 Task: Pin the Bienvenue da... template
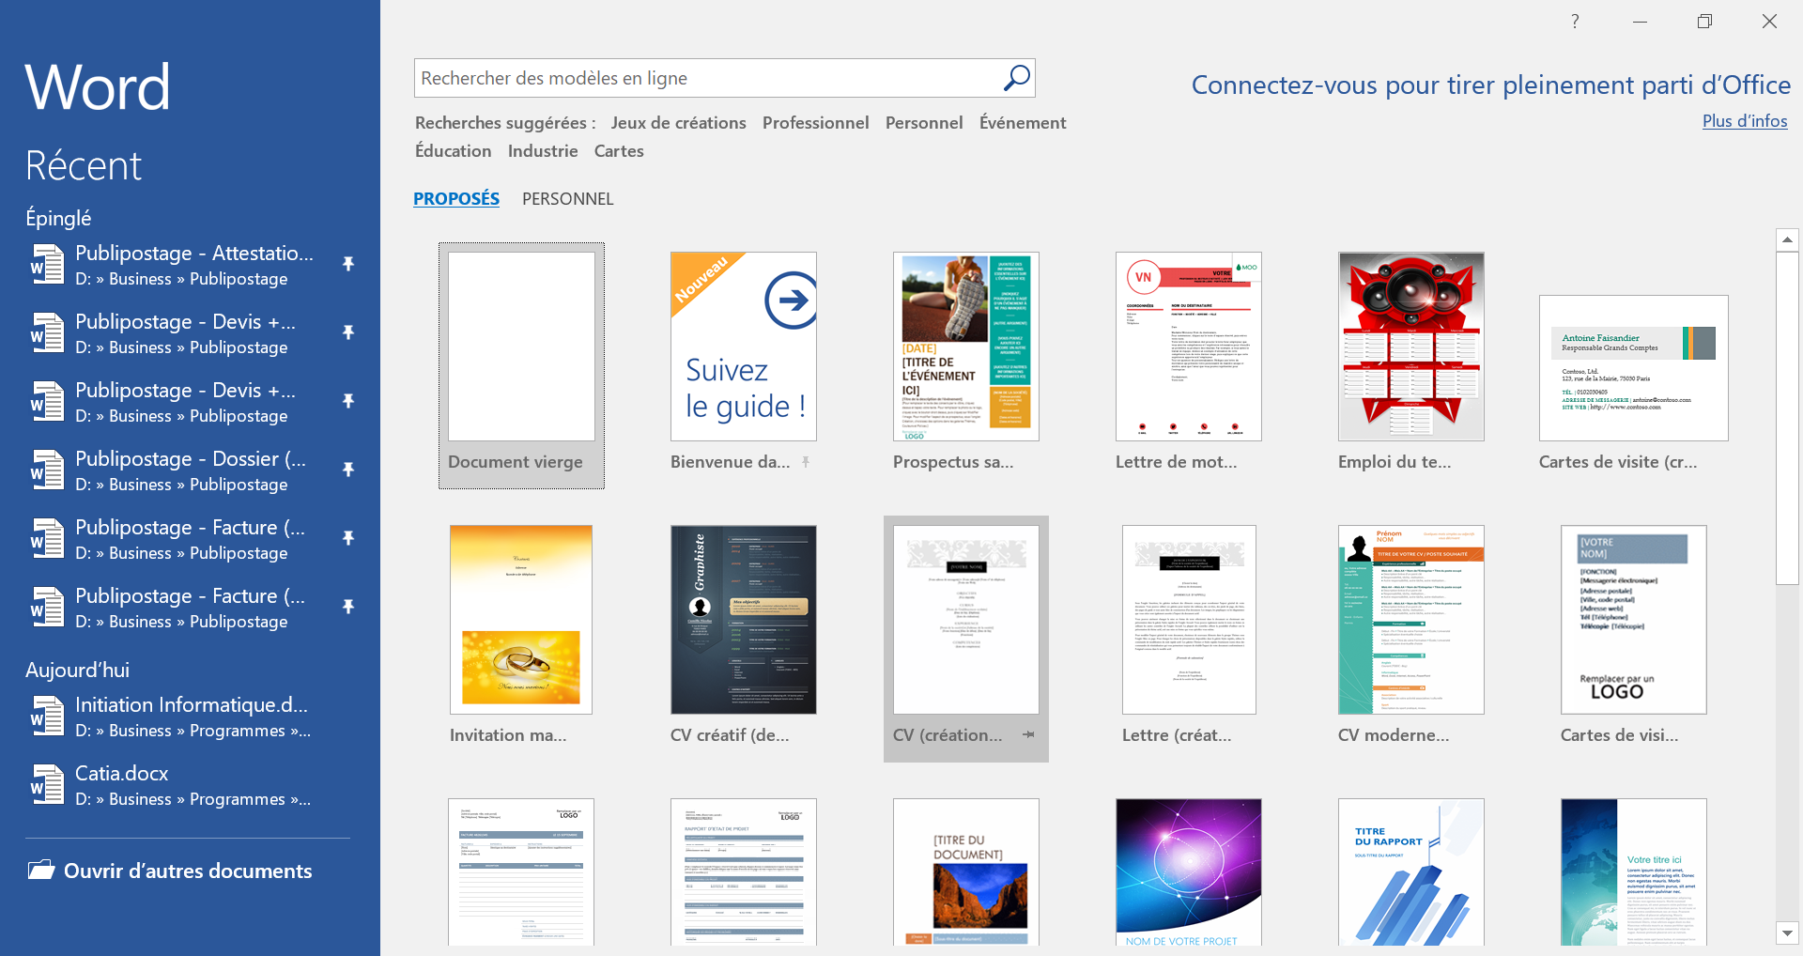806,462
